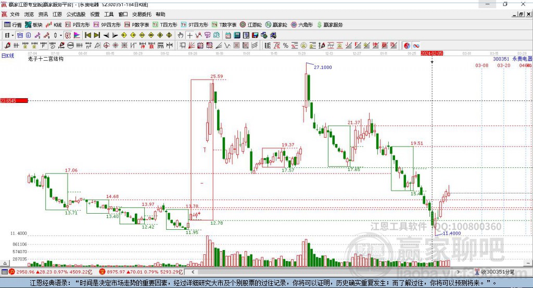Open the P四方形 tool

(x=78, y=25)
